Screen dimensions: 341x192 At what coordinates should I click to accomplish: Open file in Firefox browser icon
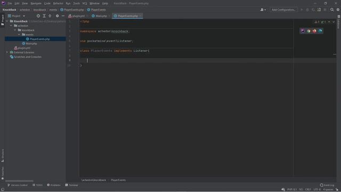[314, 31]
